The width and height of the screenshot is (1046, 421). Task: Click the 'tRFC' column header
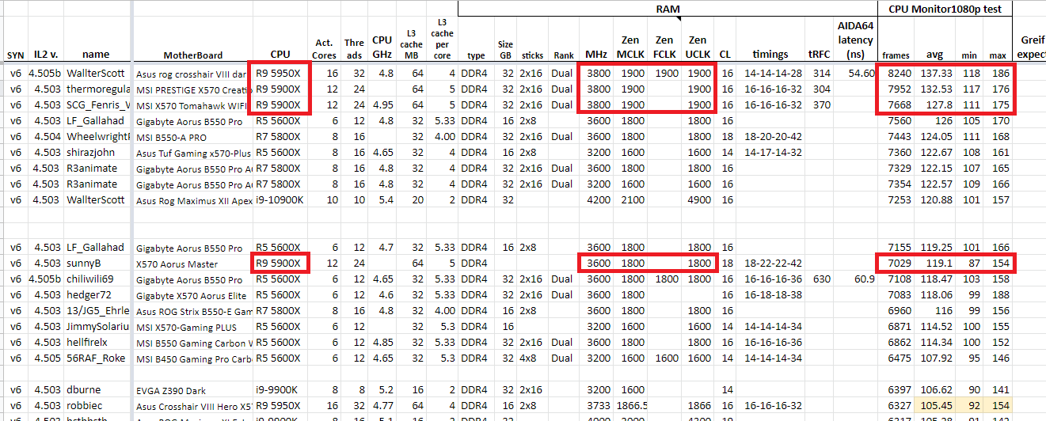[820, 55]
